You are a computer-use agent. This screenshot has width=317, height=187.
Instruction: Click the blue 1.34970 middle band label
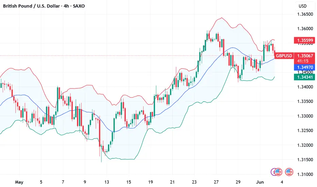pyautogui.click(x=304, y=67)
